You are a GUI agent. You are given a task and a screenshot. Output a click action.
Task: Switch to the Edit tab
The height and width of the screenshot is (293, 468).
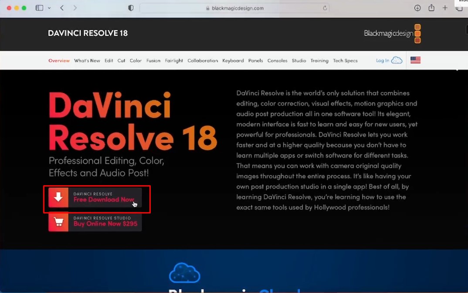click(x=109, y=60)
